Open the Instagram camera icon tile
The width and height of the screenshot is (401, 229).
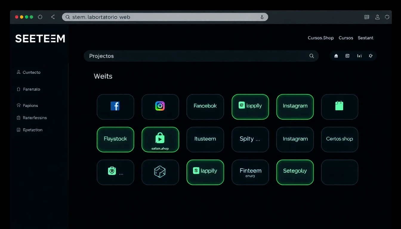tap(160, 107)
